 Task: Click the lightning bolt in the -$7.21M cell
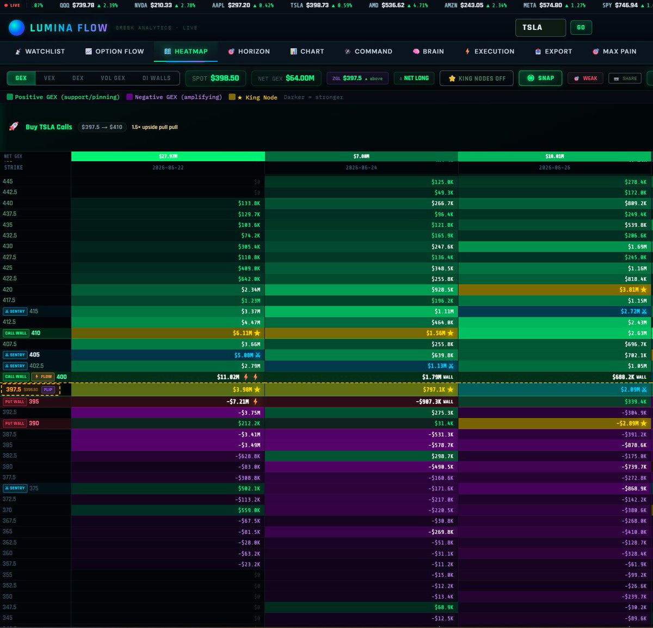click(x=255, y=402)
